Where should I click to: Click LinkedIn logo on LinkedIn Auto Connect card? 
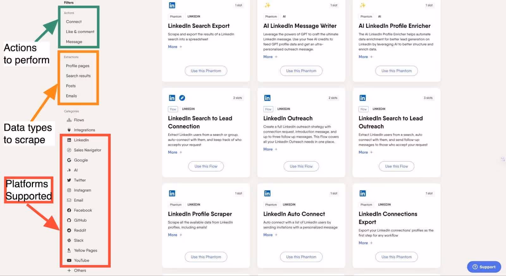tap(267, 193)
